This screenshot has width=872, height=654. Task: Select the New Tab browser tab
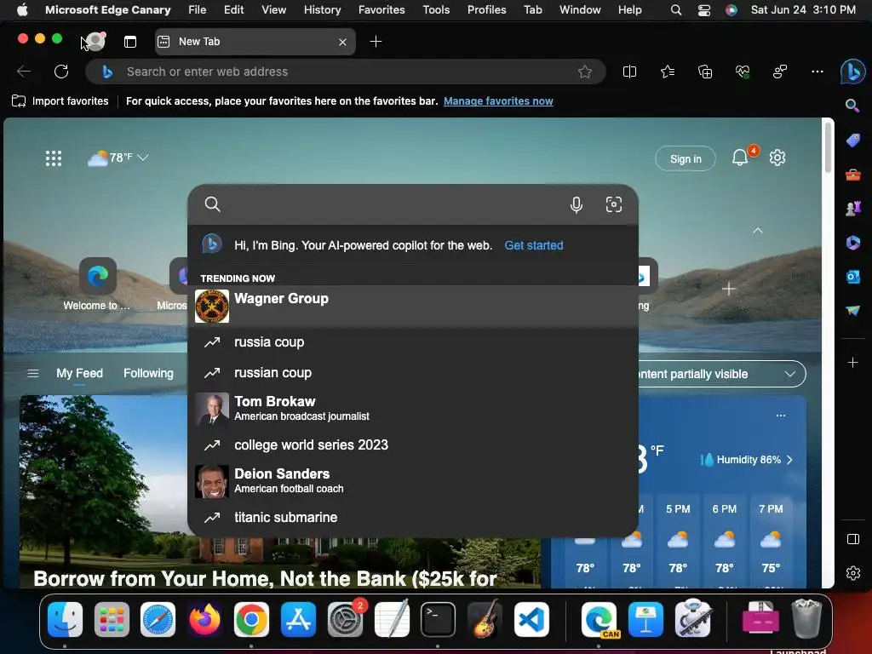click(255, 42)
